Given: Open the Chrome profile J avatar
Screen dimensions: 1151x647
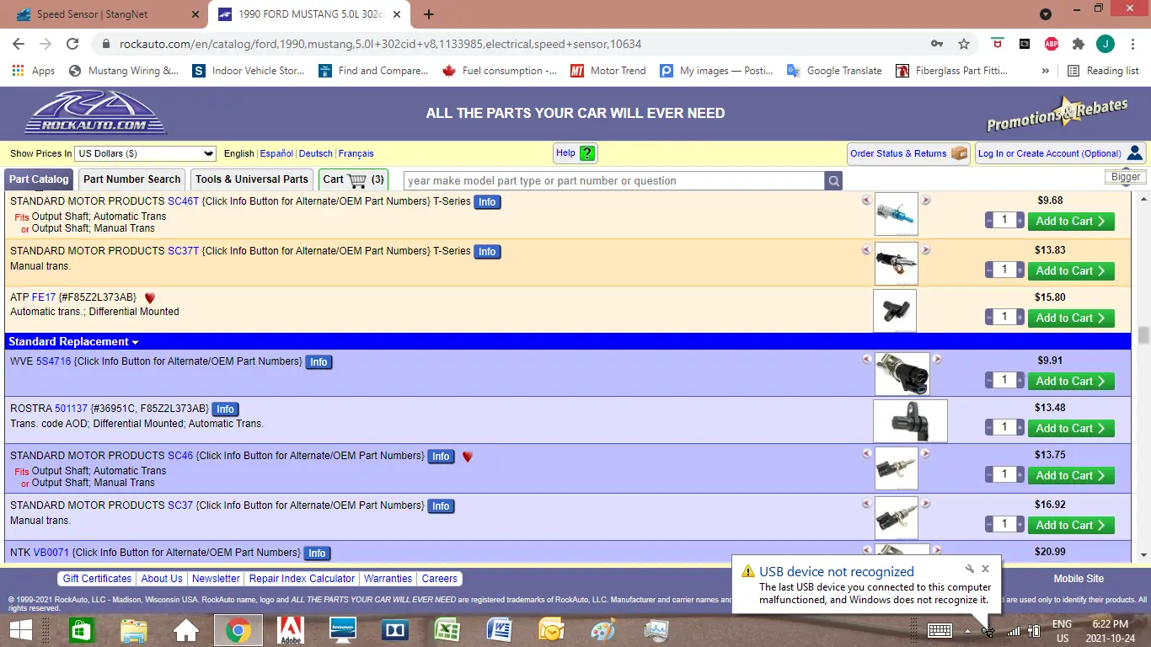Looking at the screenshot, I should coord(1105,44).
